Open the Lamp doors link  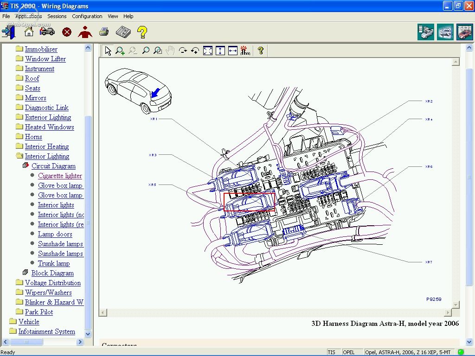(55, 234)
